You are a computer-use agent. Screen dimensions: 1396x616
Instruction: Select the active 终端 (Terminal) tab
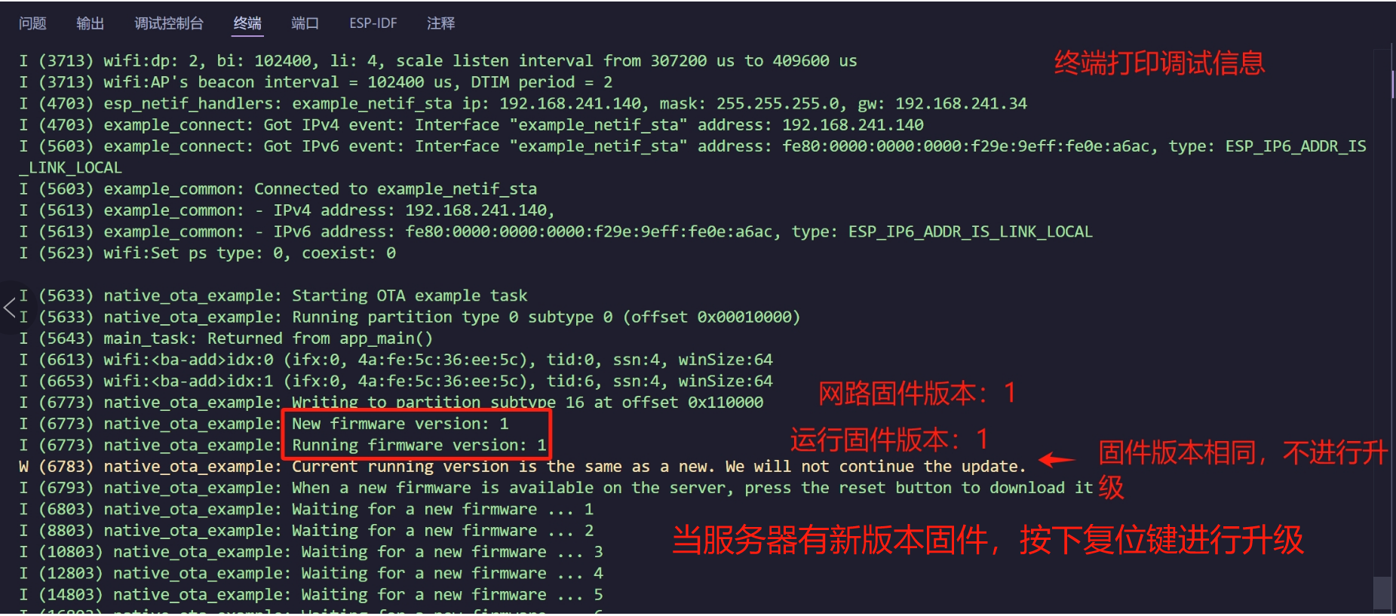tap(247, 23)
